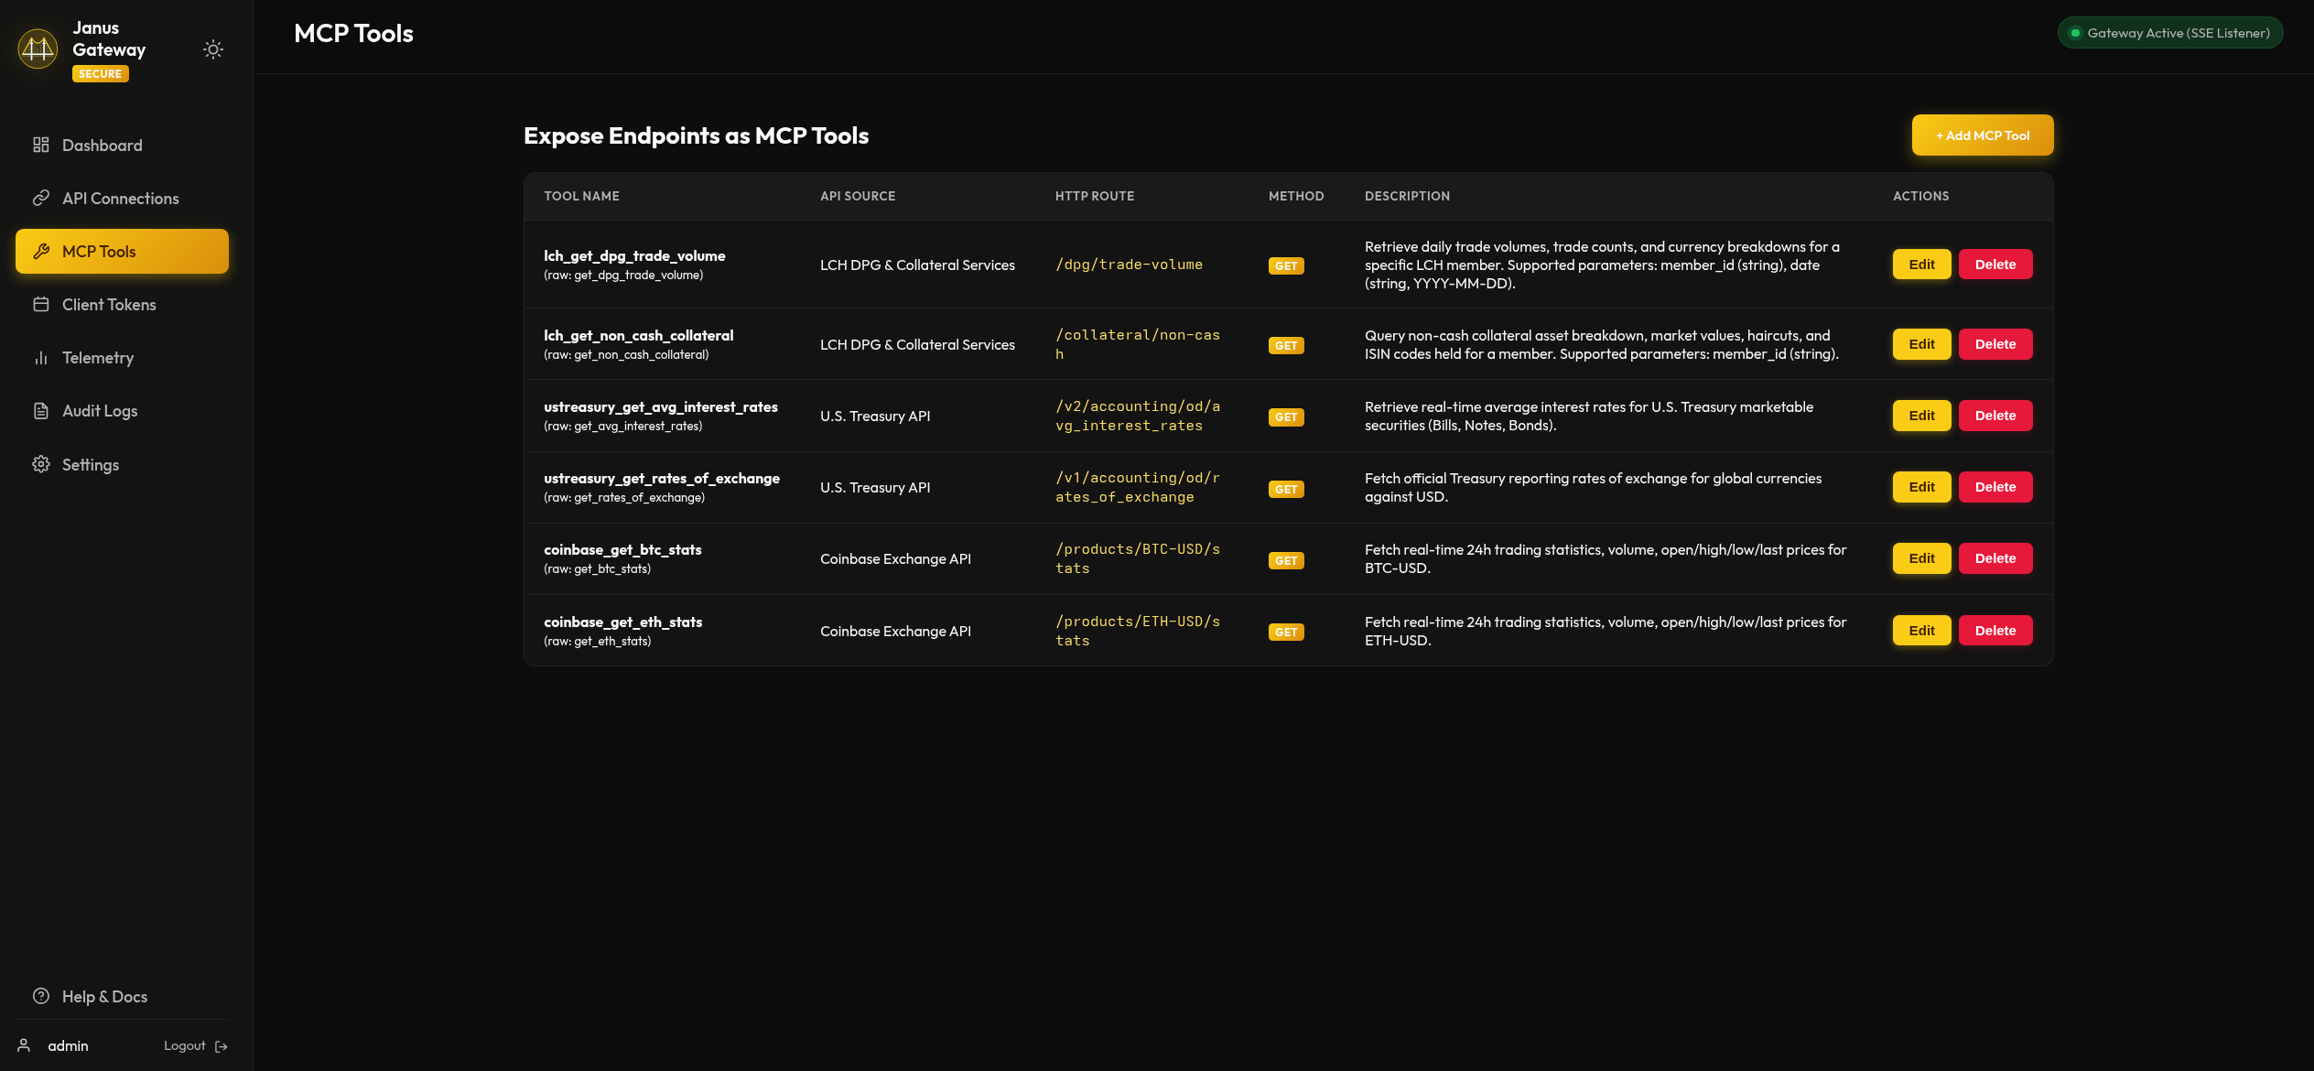Open the Dashboard page
The image size is (2314, 1071).
tap(122, 145)
